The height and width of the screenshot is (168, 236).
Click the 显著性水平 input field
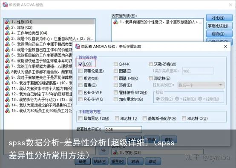pyautogui.click(x=123, y=130)
